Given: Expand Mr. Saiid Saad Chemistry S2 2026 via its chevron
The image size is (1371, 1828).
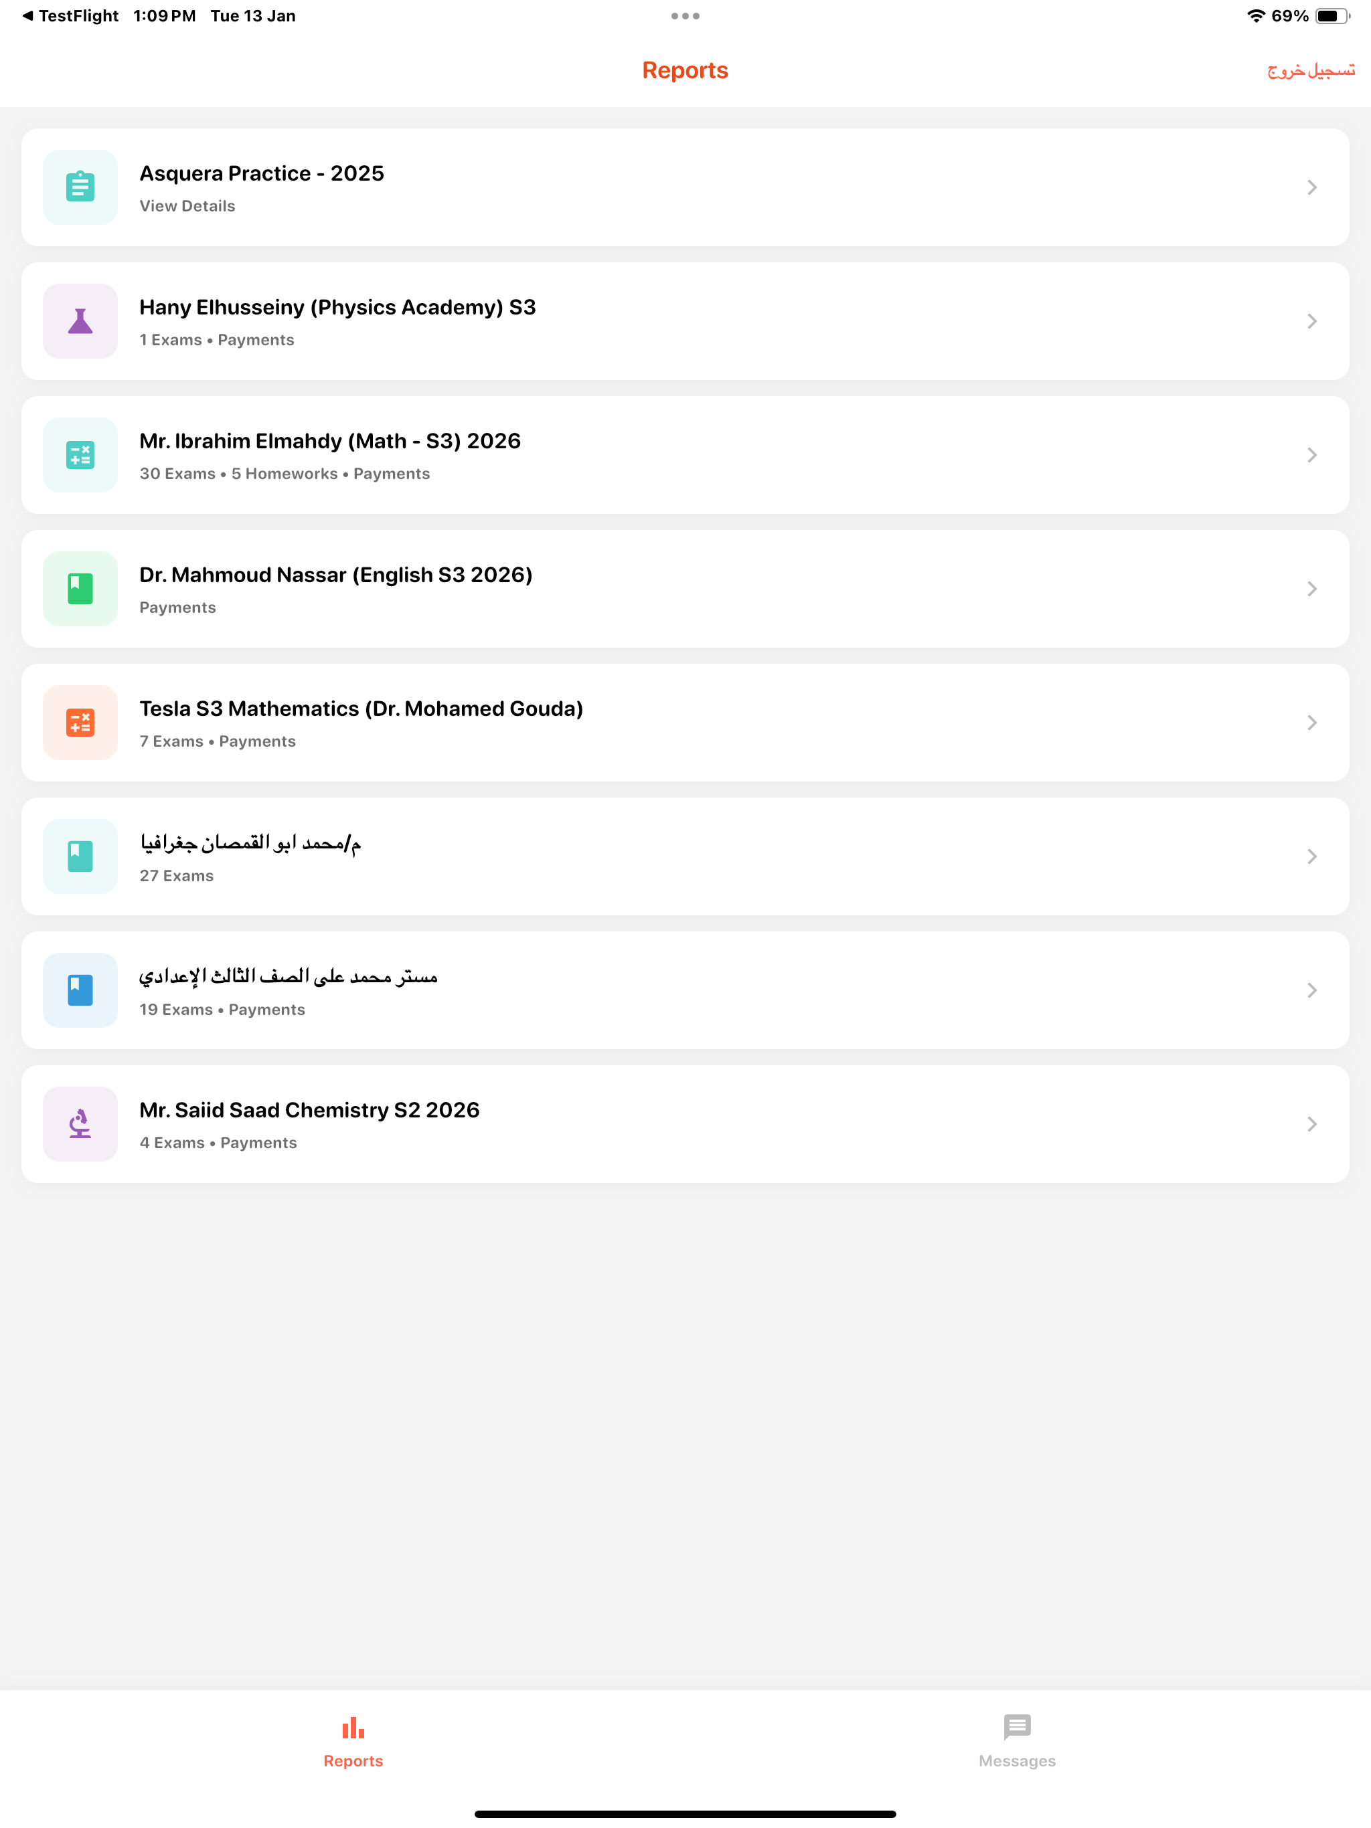Looking at the screenshot, I should pos(1311,1124).
